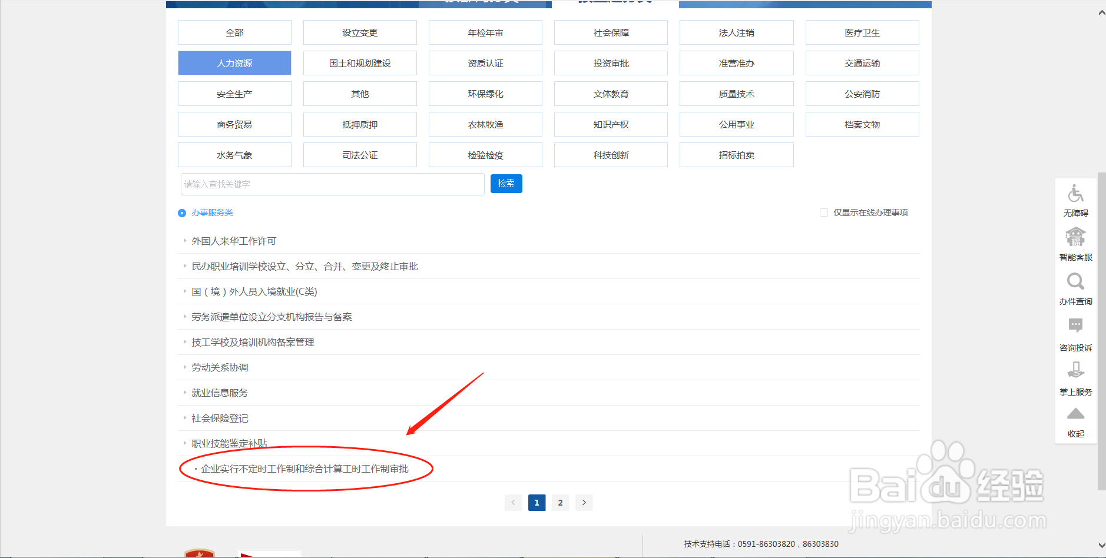Switch to the 全部 category tab

(x=234, y=32)
